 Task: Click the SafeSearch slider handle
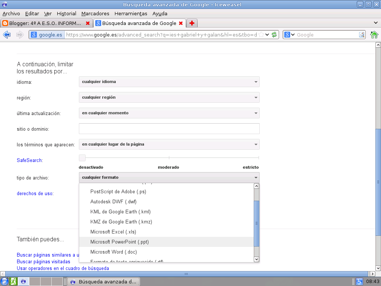[82, 158]
